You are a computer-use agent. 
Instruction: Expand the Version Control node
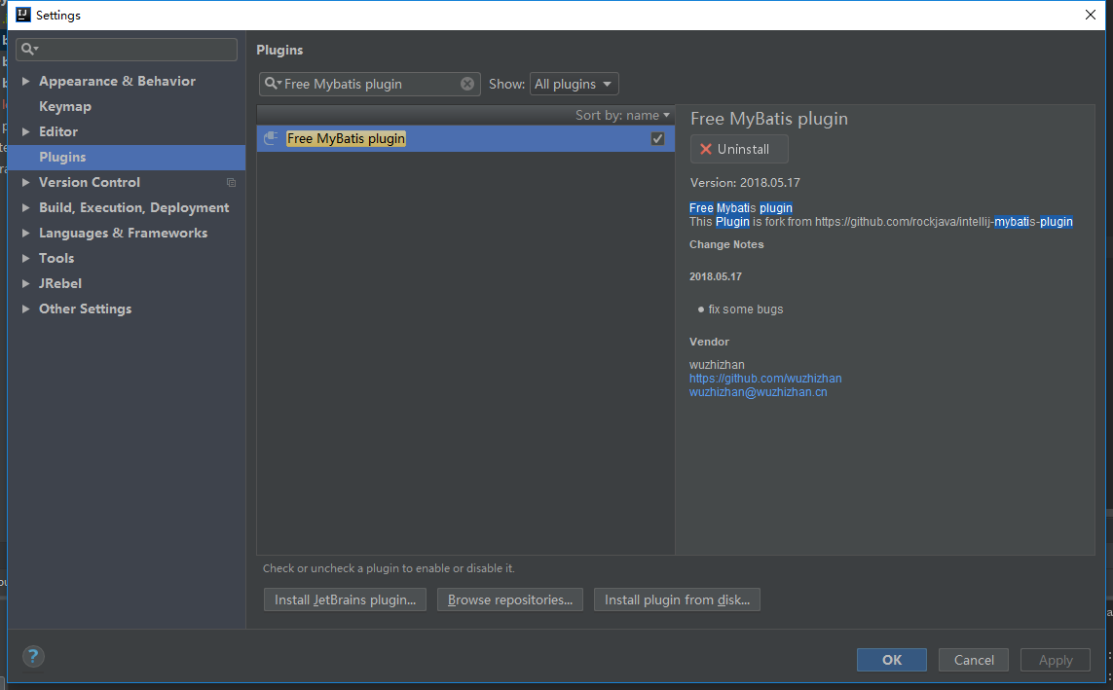[x=25, y=182]
